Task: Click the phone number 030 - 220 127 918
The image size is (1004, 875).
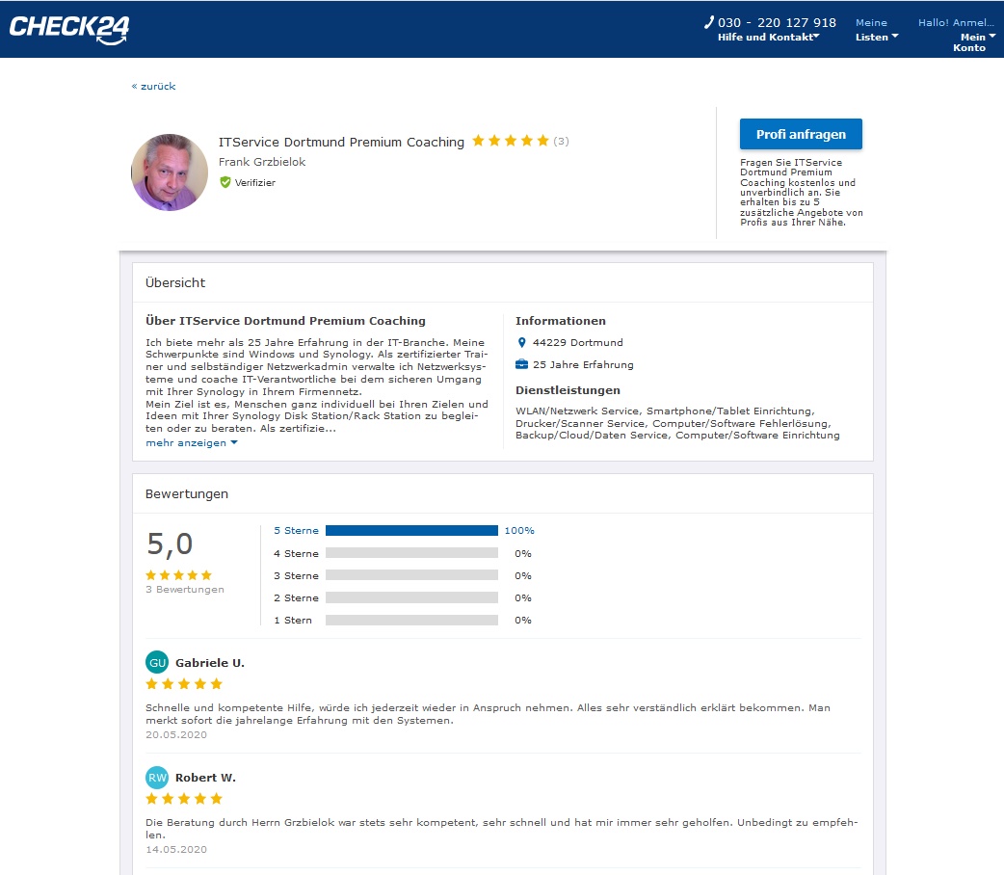Action: click(777, 22)
